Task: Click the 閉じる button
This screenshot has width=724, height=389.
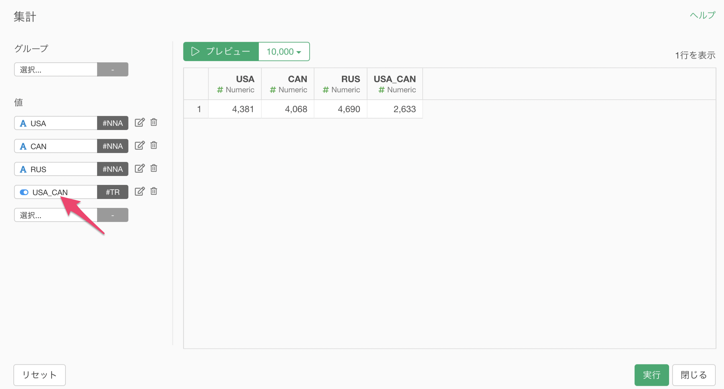Action: tap(694, 375)
